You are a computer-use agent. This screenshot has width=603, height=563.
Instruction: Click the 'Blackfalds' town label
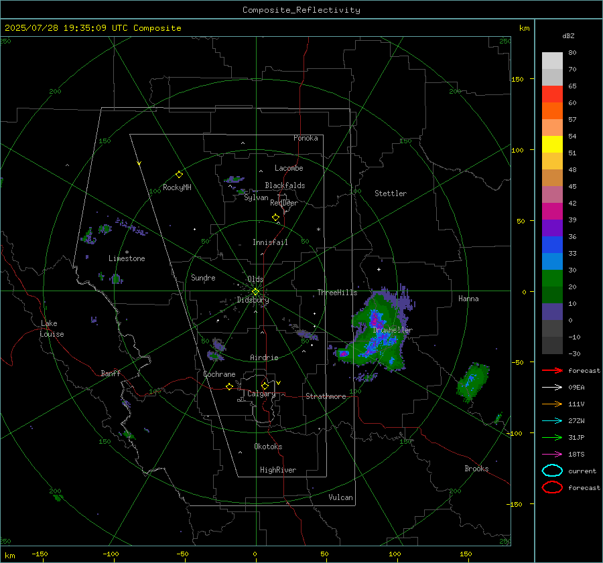point(285,185)
